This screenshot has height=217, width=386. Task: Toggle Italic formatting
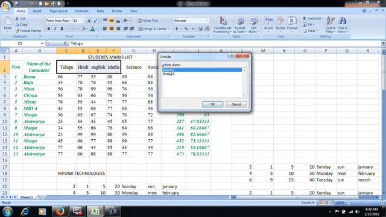click(55, 29)
